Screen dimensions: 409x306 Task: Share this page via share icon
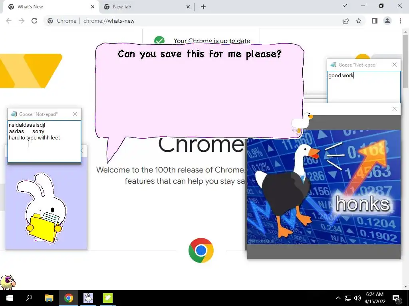click(346, 21)
